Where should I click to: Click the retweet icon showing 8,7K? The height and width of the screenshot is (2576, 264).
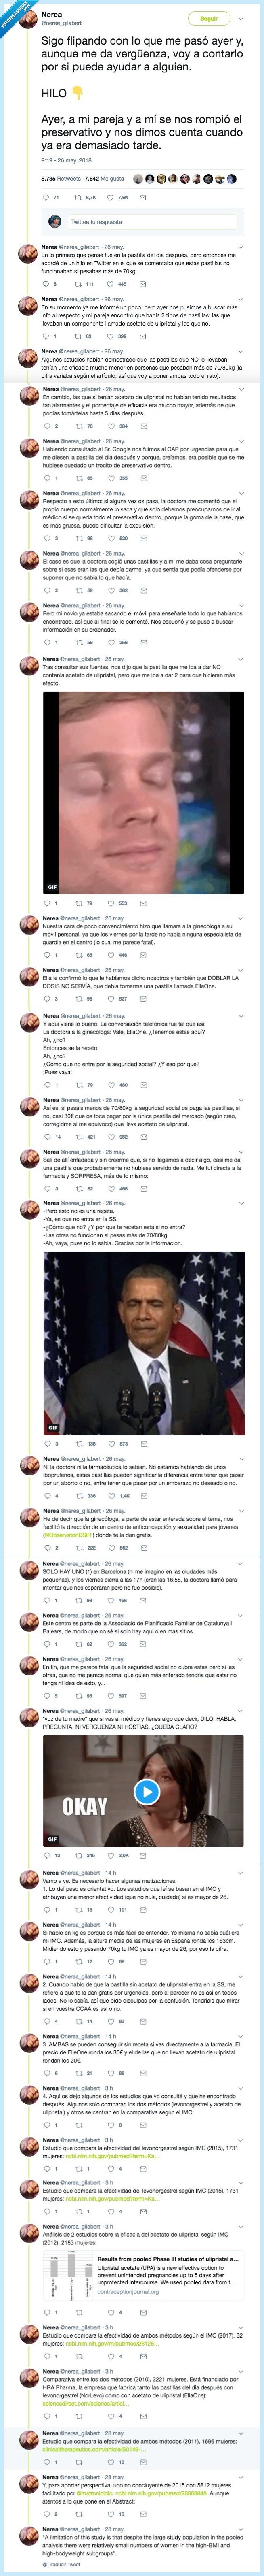coord(79,198)
